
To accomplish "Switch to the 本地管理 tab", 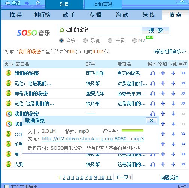I will (x=103, y=5).
